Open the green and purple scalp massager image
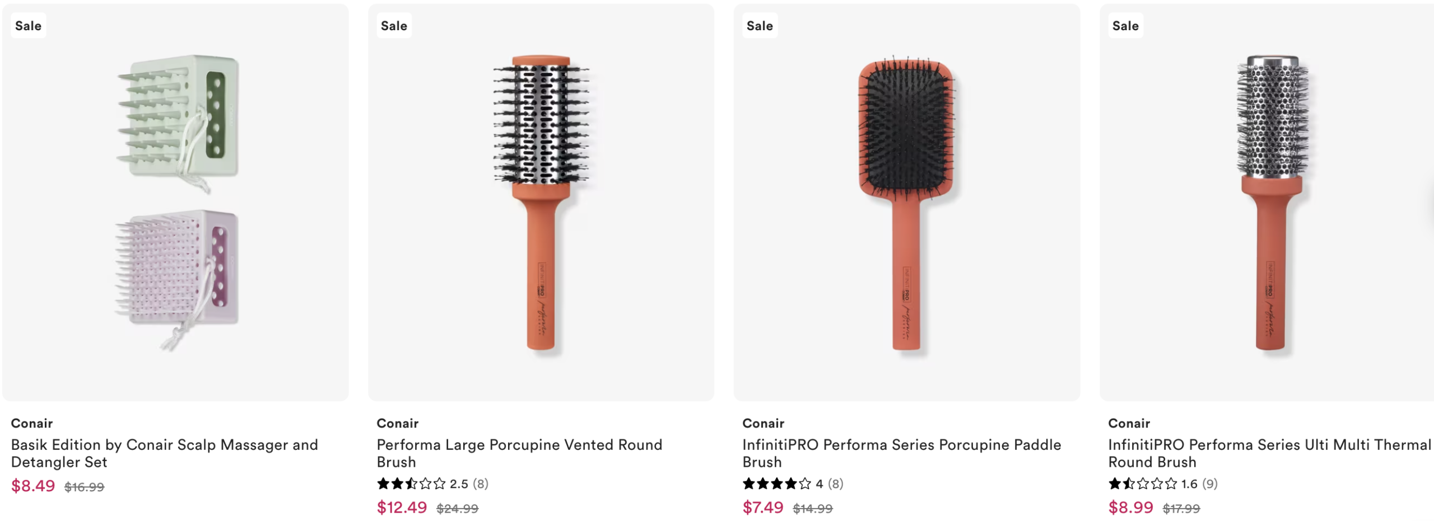Image resolution: width=1434 pixels, height=521 pixels. pyautogui.click(x=176, y=201)
